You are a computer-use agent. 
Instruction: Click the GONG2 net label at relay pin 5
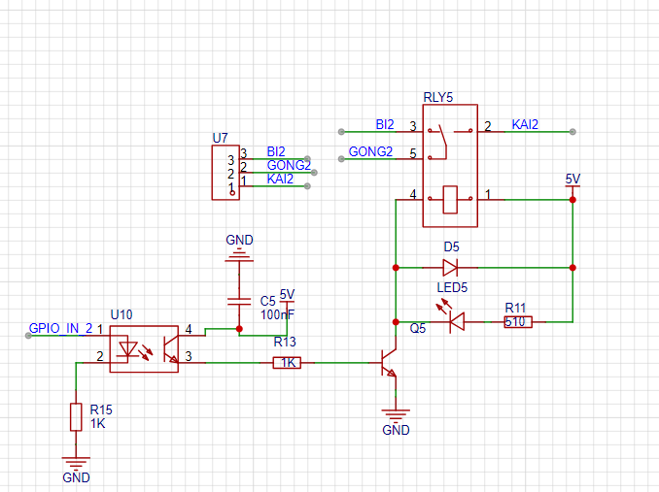tap(370, 151)
